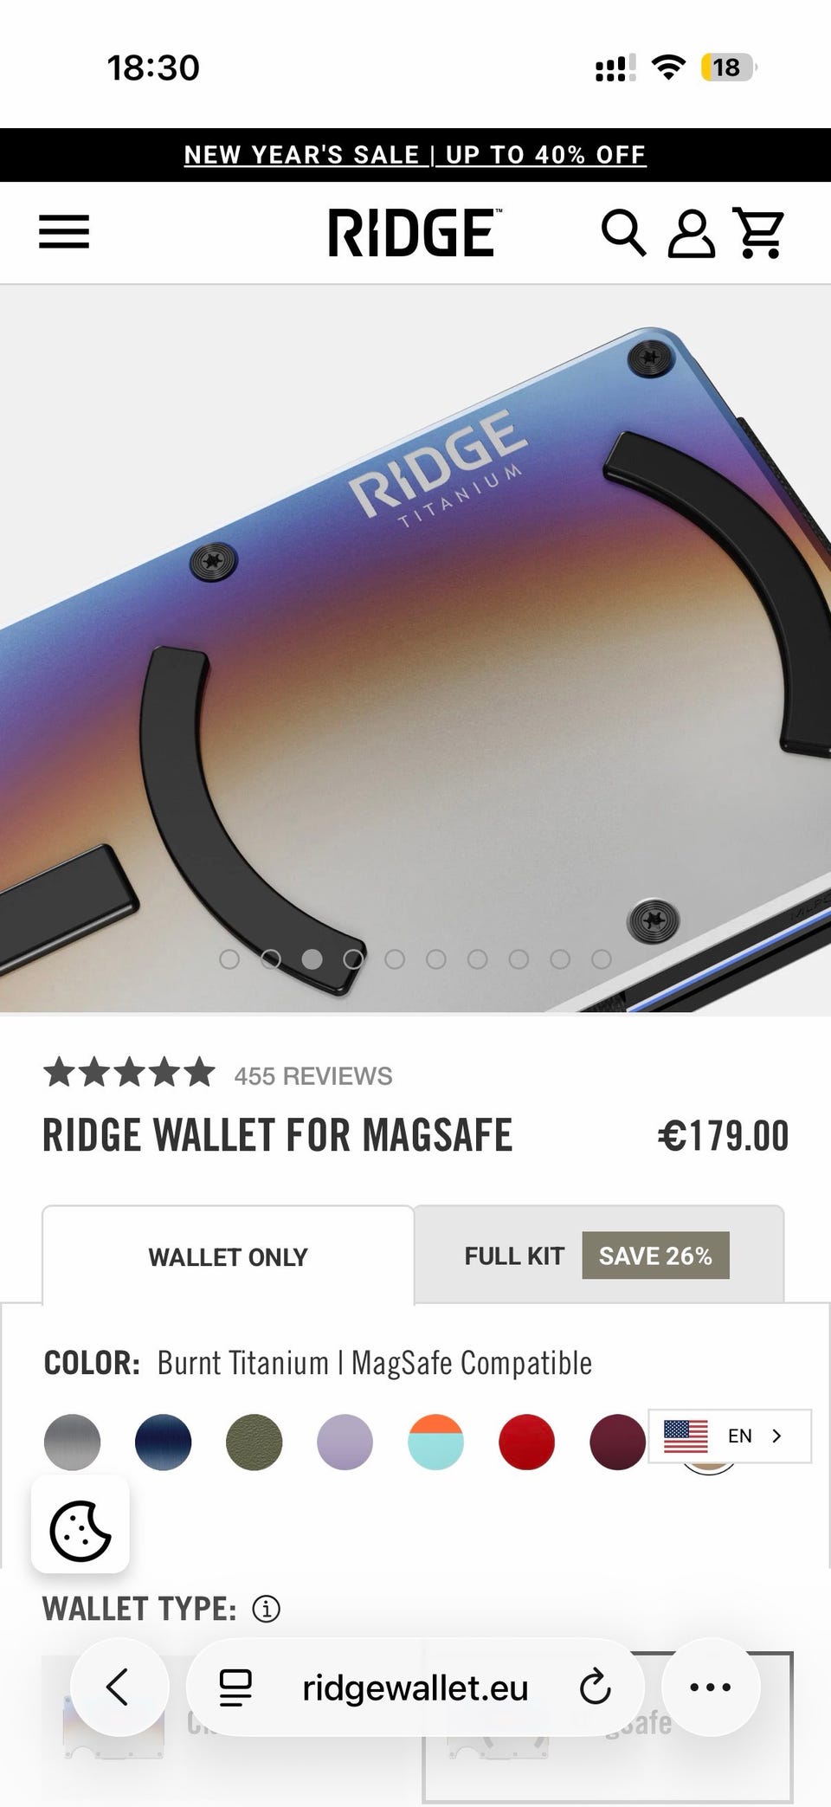831x1807 pixels.
Task: Open the page reader menu icon
Action: (235, 1688)
